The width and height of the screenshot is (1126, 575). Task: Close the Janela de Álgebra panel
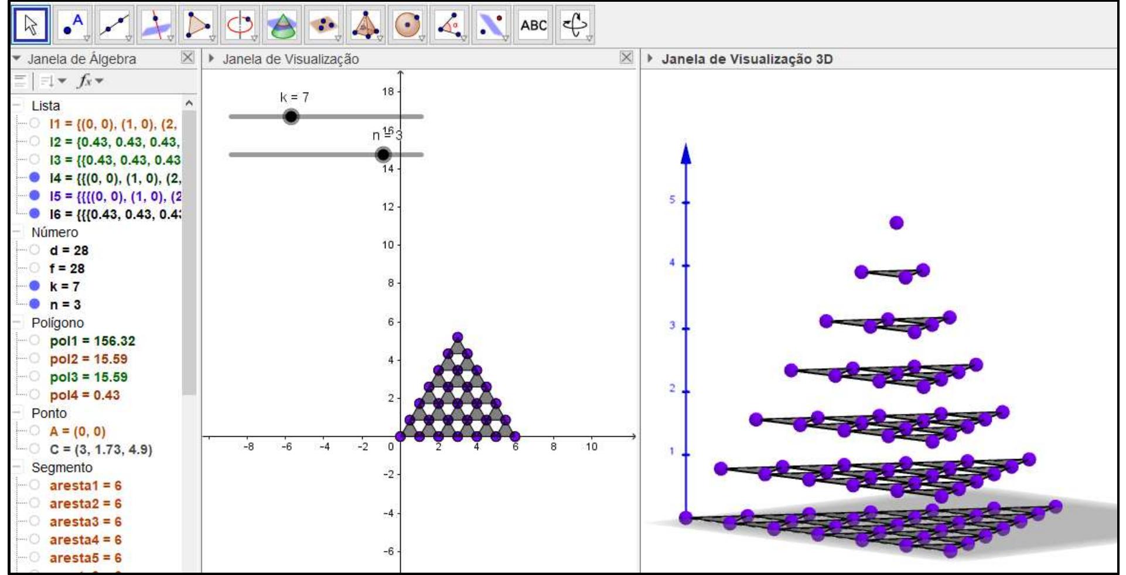[x=187, y=57]
